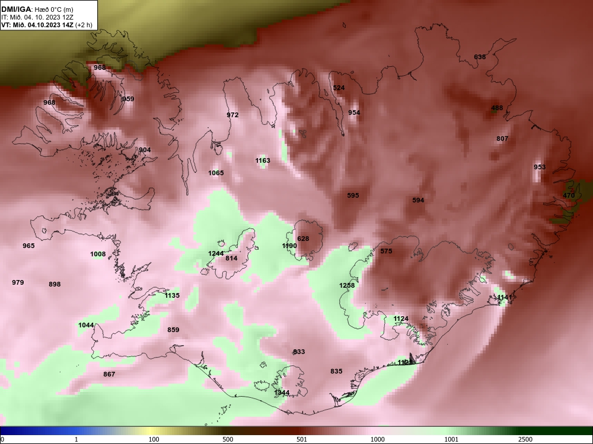The image size is (593, 444).
Task: Click the legend label 500
Action: [x=228, y=439]
